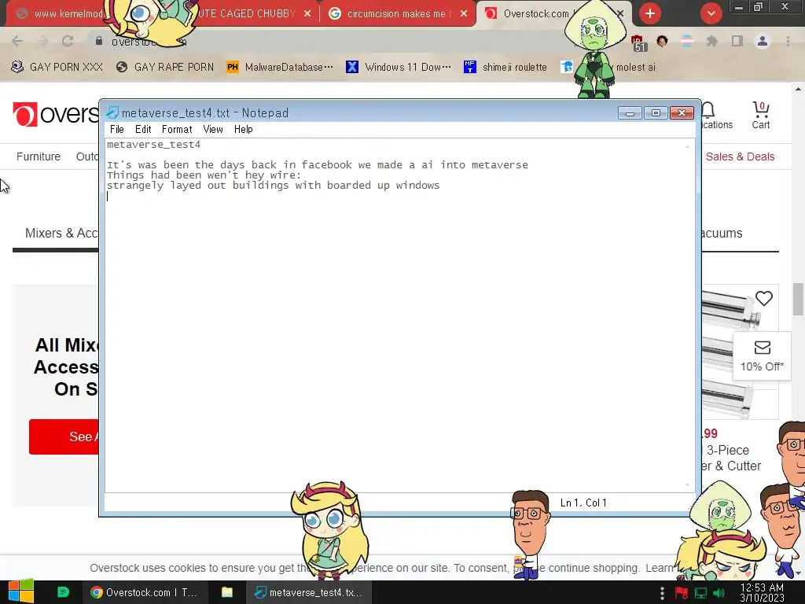Click the red flag tray icon
Image resolution: width=805 pixels, height=604 pixels.
(682, 593)
